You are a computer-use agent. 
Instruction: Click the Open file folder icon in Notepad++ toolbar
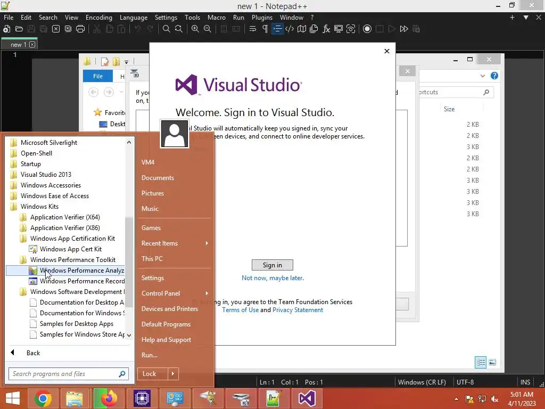[19, 29]
